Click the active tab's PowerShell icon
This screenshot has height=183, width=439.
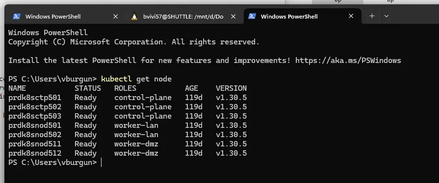252,16
